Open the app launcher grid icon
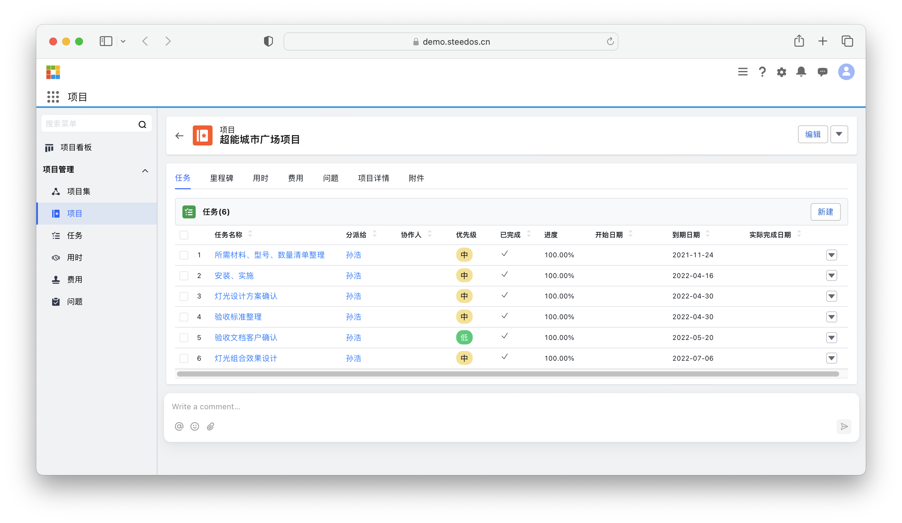The height and width of the screenshot is (523, 902). 53,97
